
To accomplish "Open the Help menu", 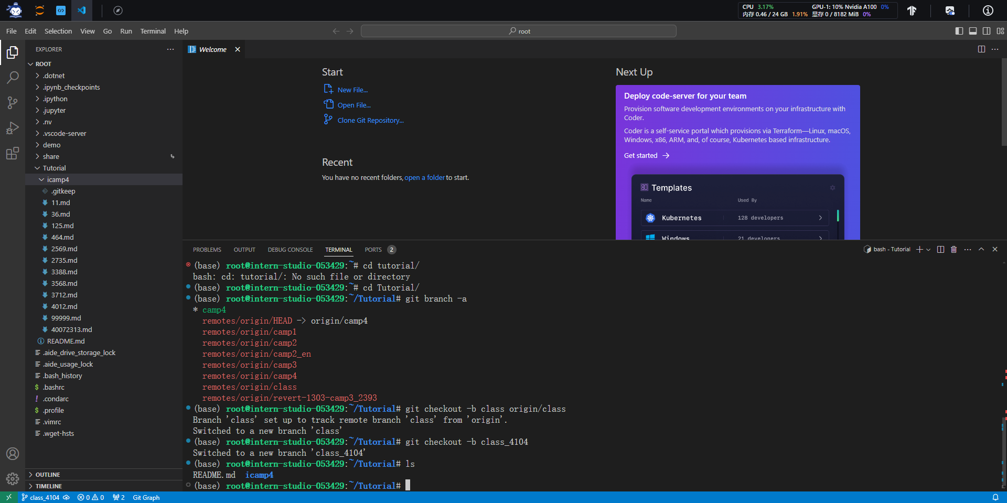I will coord(181,31).
